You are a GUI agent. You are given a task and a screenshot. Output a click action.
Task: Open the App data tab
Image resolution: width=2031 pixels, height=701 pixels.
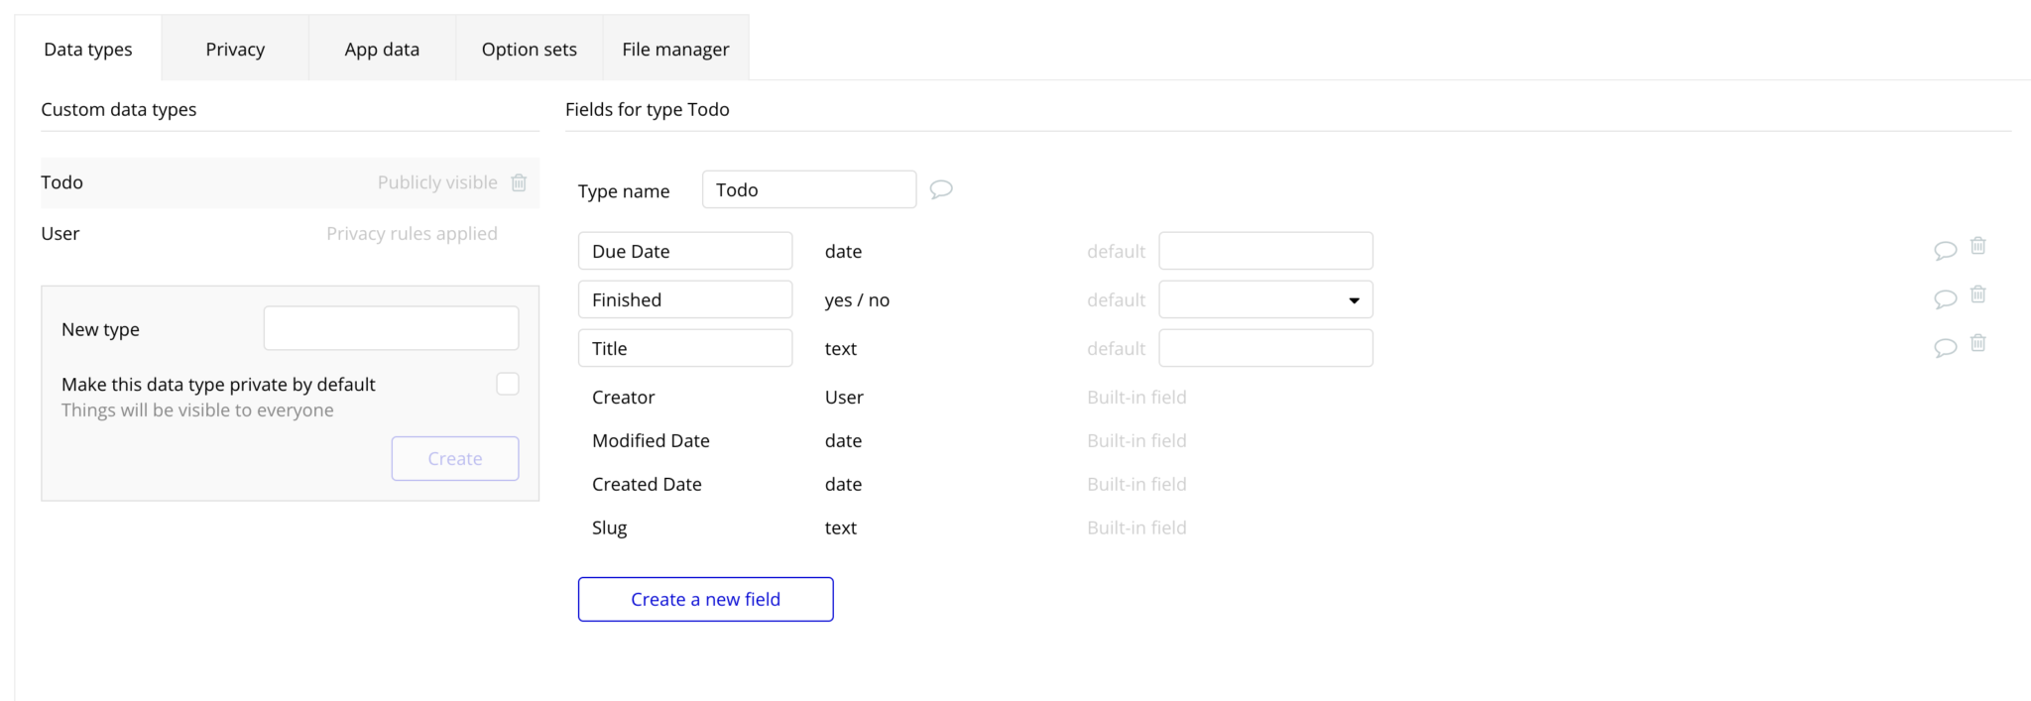(x=382, y=50)
